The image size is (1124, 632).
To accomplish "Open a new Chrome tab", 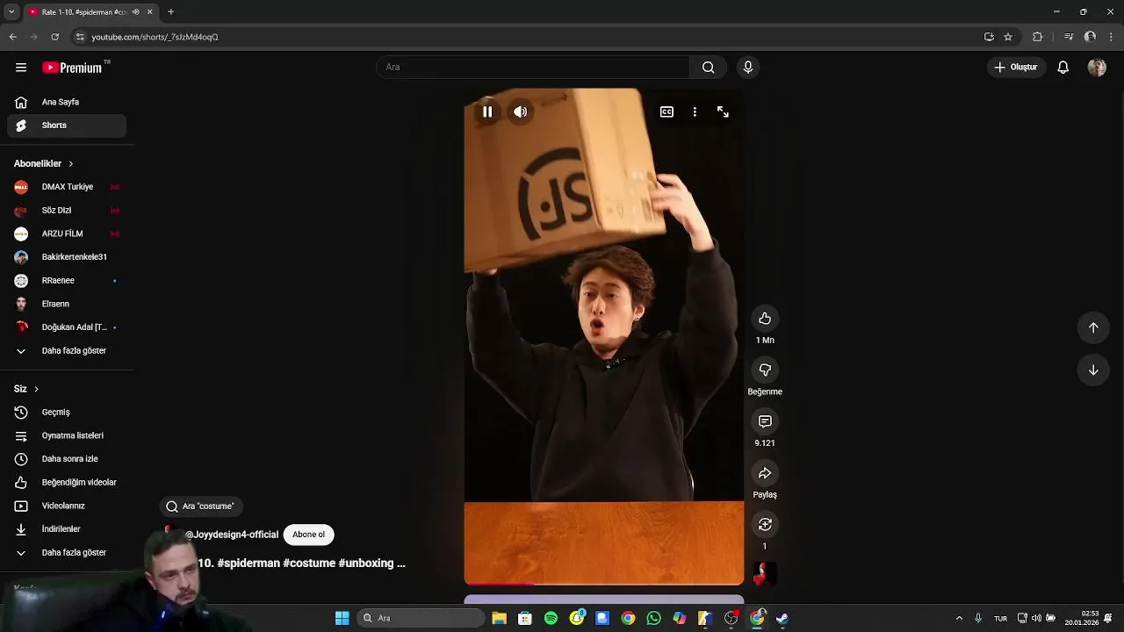I will tap(170, 12).
